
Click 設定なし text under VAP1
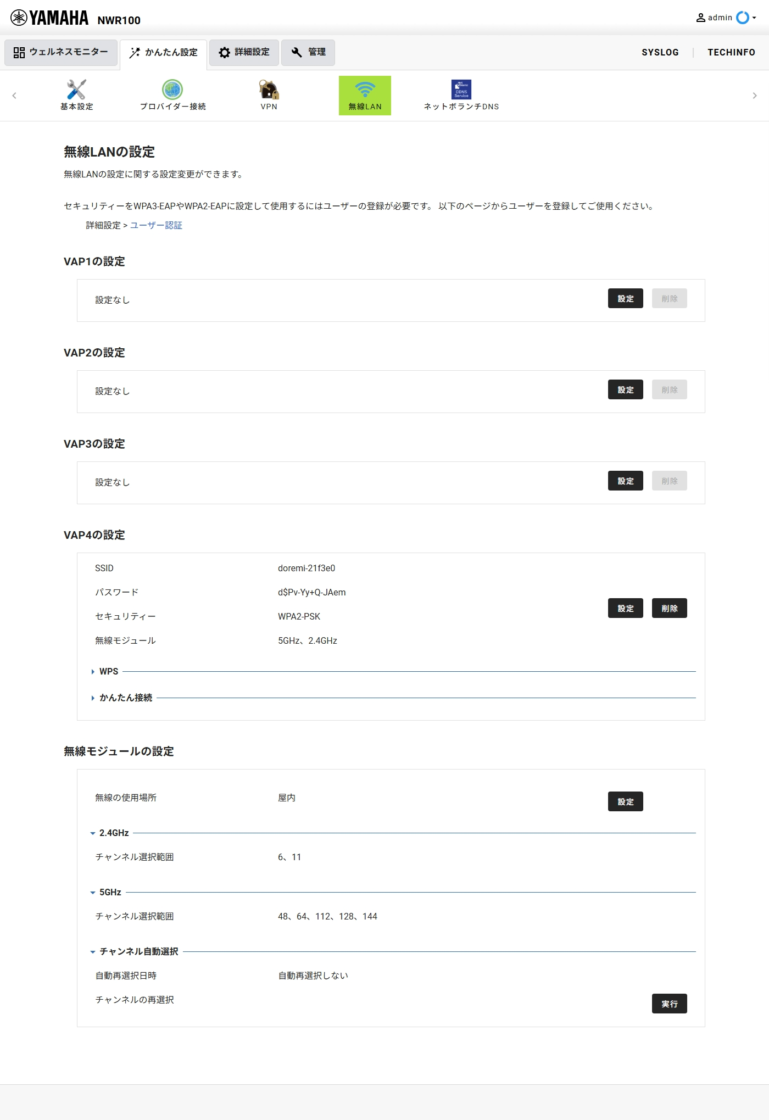tap(113, 300)
